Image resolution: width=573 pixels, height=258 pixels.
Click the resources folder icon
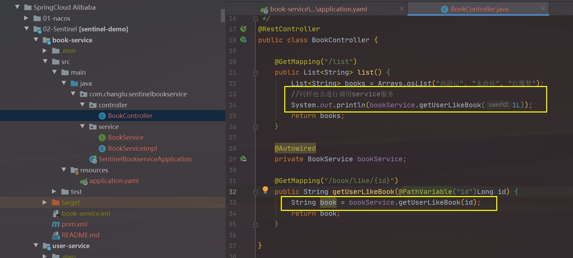coord(74,170)
